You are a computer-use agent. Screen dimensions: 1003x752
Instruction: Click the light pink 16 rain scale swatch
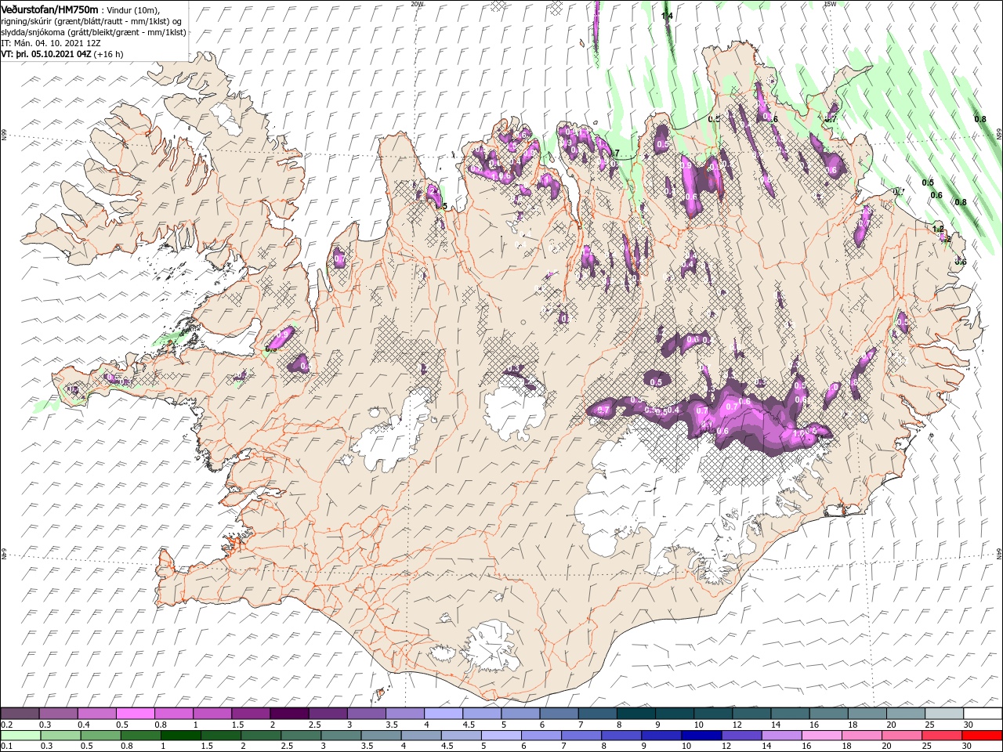821,736
